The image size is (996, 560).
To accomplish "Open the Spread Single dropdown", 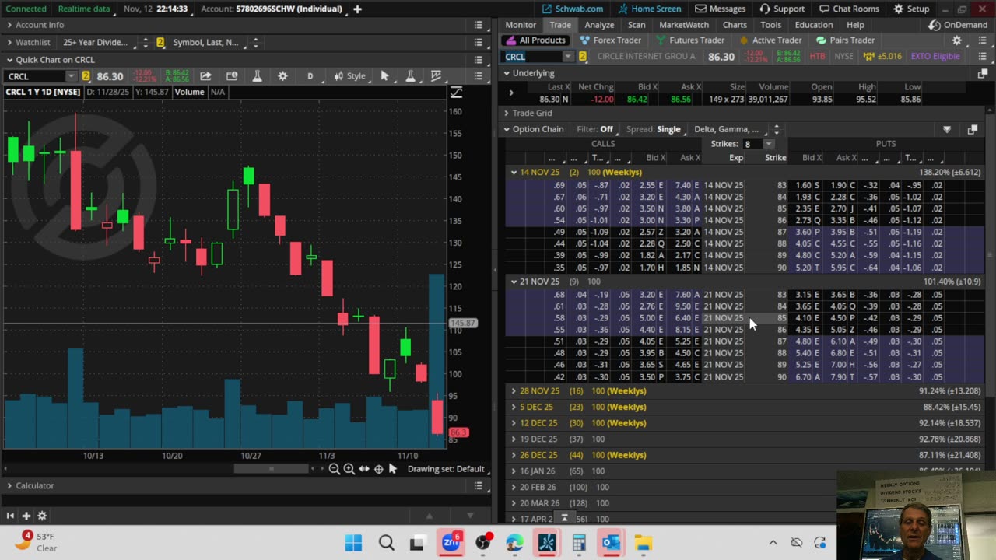I will click(670, 129).
